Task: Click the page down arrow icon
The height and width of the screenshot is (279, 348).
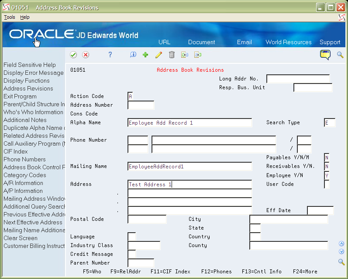Action: 341,251
